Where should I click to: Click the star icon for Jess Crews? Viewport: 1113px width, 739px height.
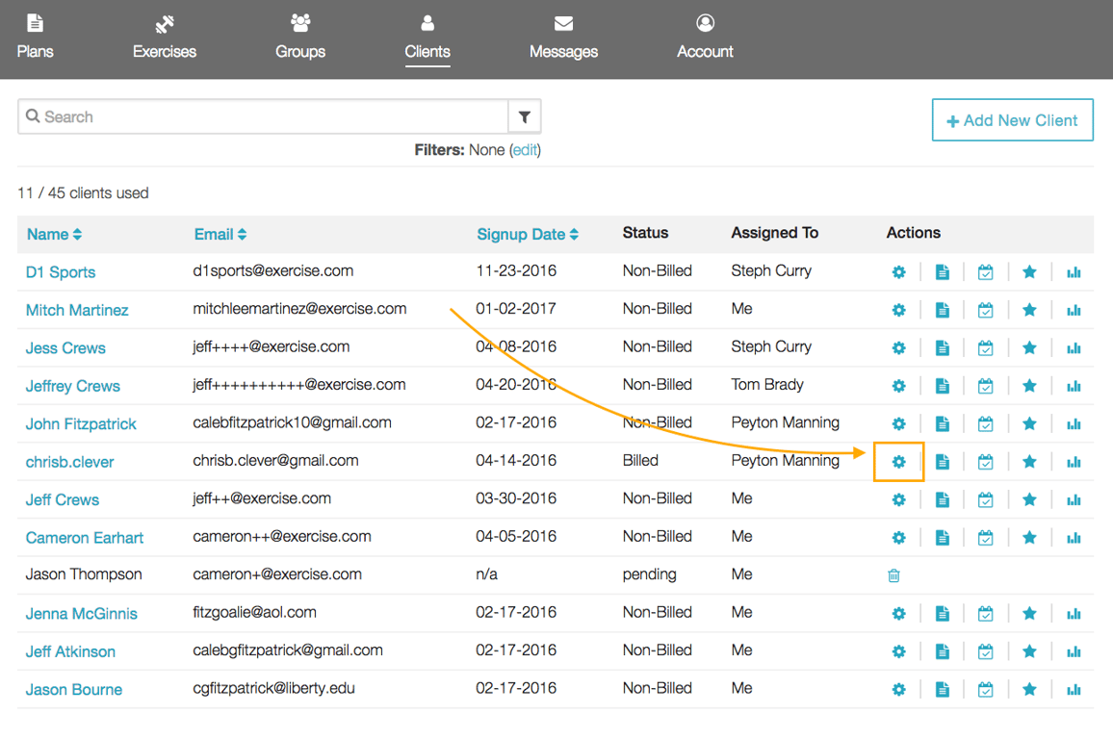(x=1029, y=348)
